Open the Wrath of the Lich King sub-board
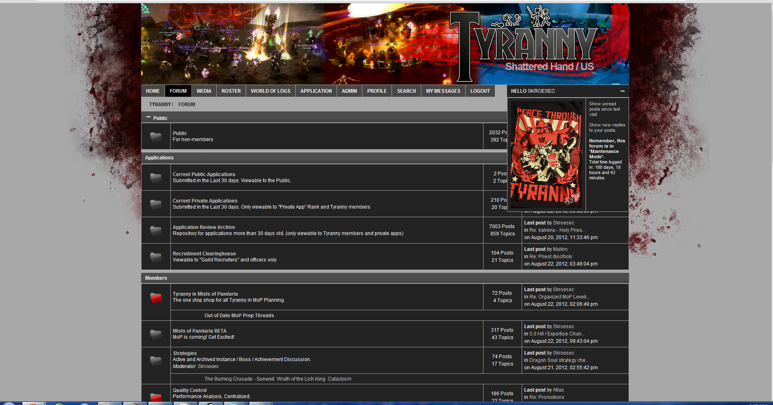Viewport: 773px width, 405px height. click(301, 379)
